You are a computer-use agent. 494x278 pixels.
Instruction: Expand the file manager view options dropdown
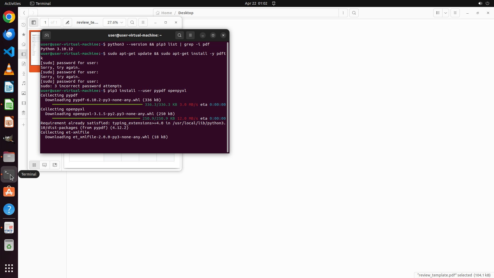tap(446, 13)
